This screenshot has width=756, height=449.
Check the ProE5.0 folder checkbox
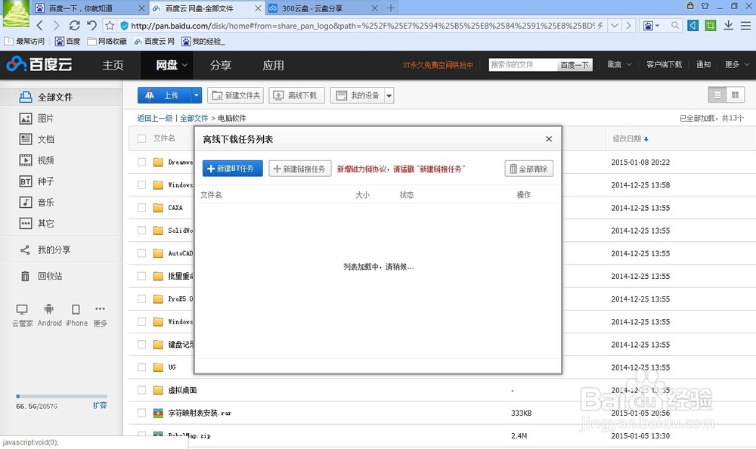pos(142,299)
